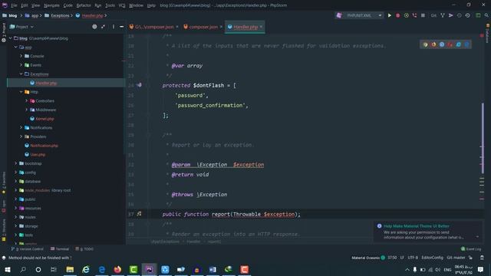The width and height of the screenshot is (491, 276).
Task: Expand the Console folder in project tree
Action: pos(21,56)
